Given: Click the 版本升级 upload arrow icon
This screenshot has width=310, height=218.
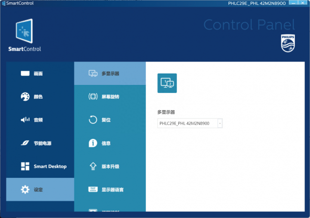Looking at the screenshot, I should pyautogui.click(x=93, y=166).
